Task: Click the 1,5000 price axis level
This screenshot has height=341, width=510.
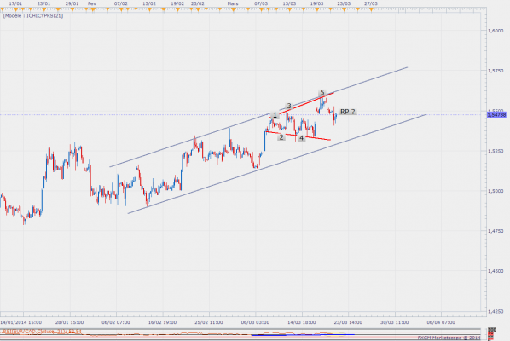Action: point(496,191)
